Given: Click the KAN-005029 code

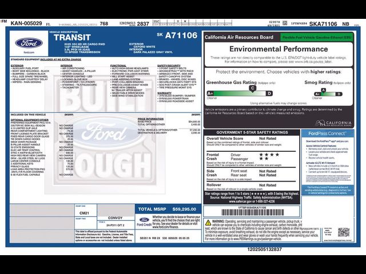Looking at the screenshot, I should [x=26, y=23].
